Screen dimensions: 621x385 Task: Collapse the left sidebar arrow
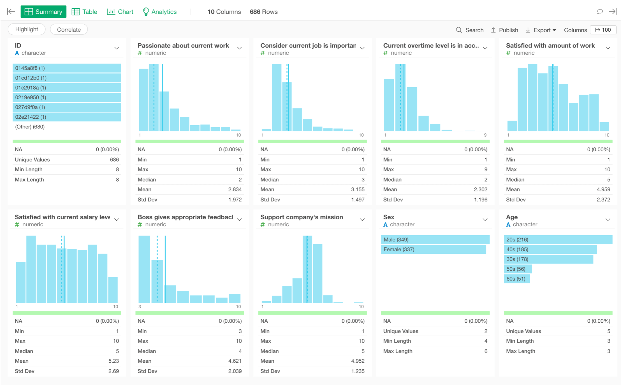click(x=11, y=11)
